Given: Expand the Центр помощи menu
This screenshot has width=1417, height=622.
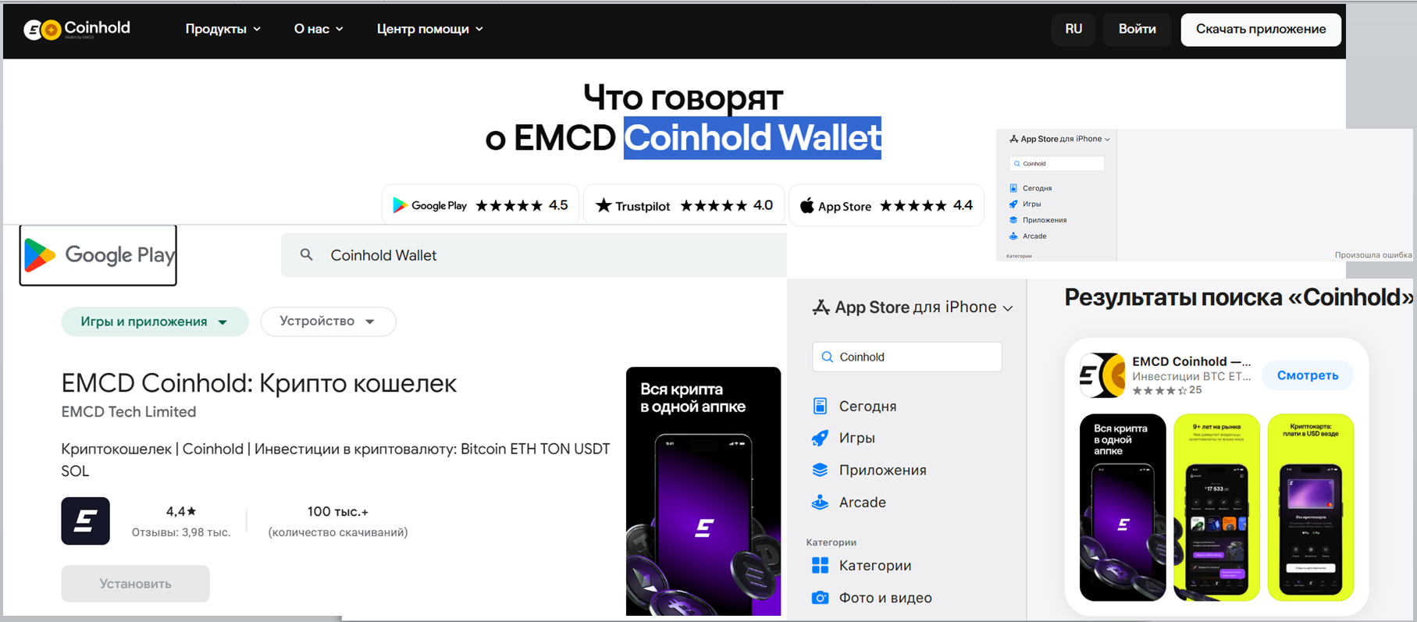Looking at the screenshot, I should [430, 29].
